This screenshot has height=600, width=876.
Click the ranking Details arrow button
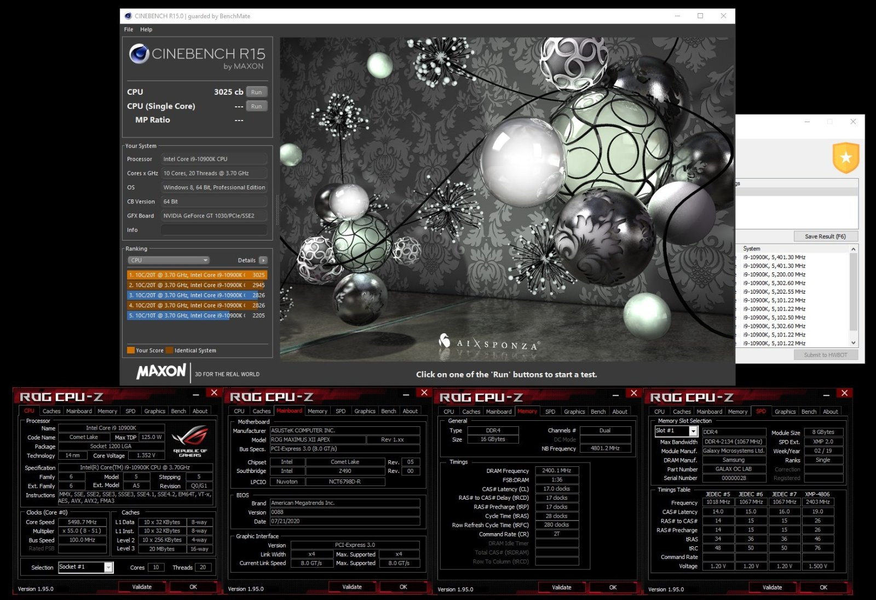click(x=263, y=260)
